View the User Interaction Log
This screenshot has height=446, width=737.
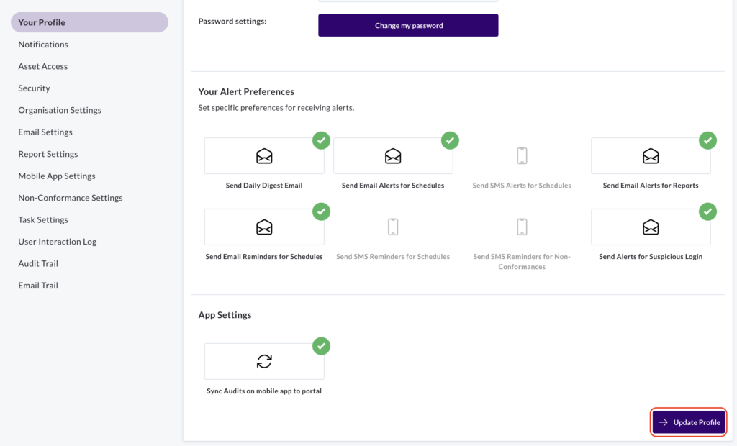58,242
